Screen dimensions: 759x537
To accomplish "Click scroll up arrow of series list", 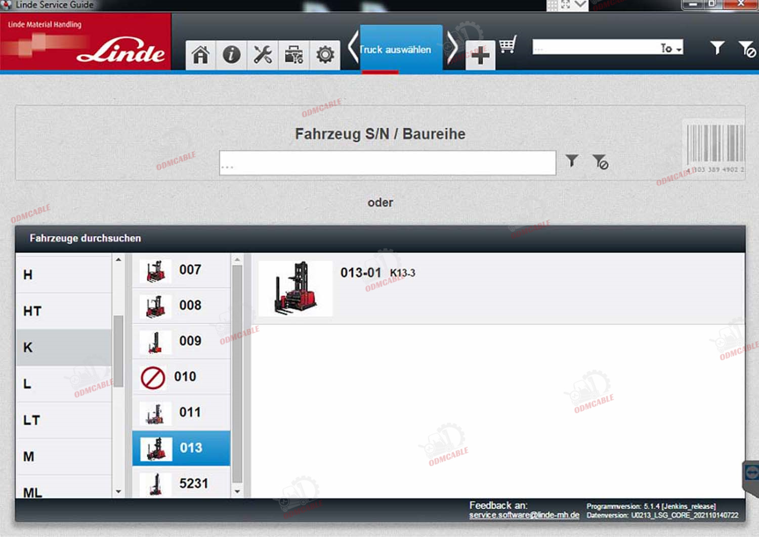I will [x=237, y=259].
